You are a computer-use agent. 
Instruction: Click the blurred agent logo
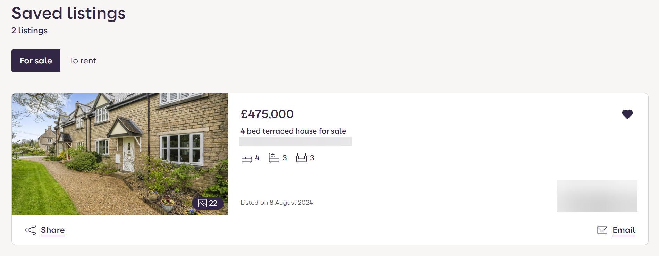click(597, 196)
